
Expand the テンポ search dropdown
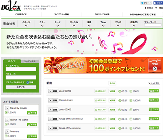(x=118, y=24)
